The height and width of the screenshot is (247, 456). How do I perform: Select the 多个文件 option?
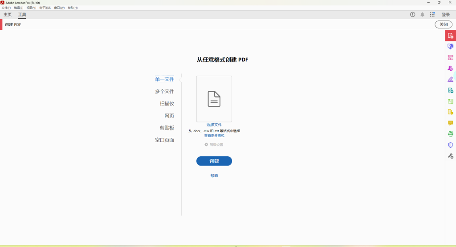(x=165, y=92)
